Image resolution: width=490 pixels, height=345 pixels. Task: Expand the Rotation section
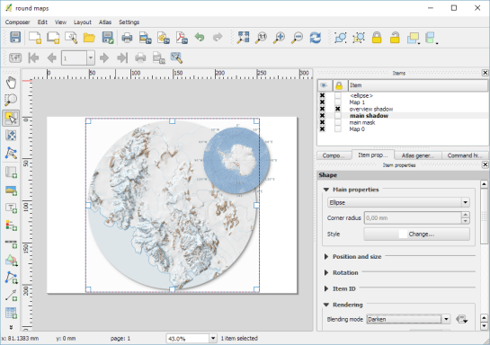pyautogui.click(x=326, y=272)
